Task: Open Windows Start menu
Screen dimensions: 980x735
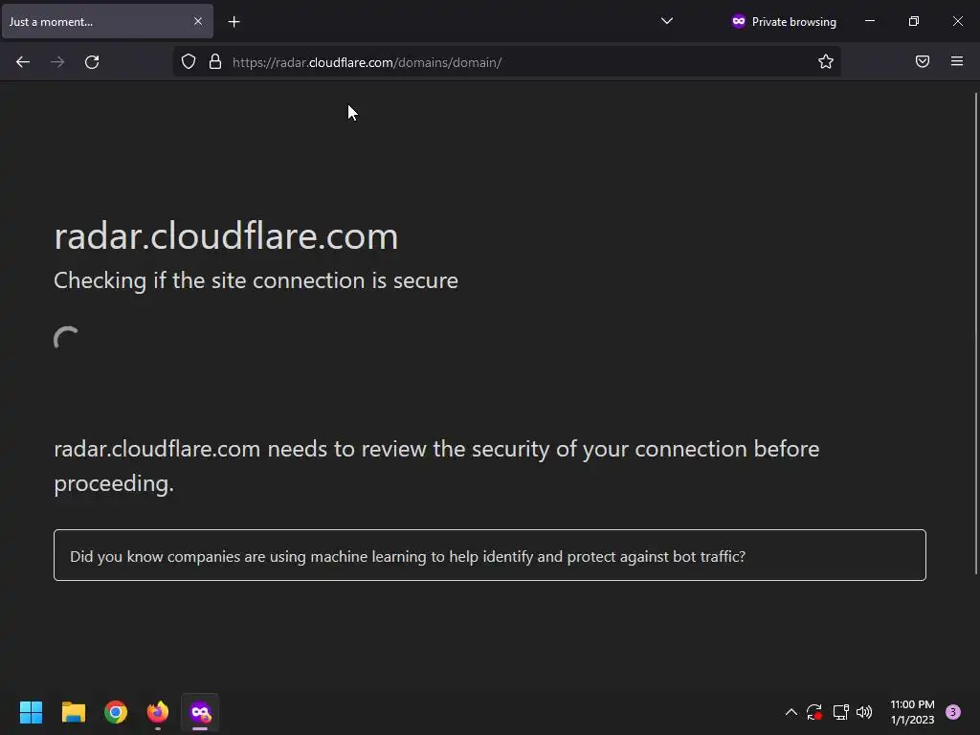Action: pyautogui.click(x=31, y=712)
